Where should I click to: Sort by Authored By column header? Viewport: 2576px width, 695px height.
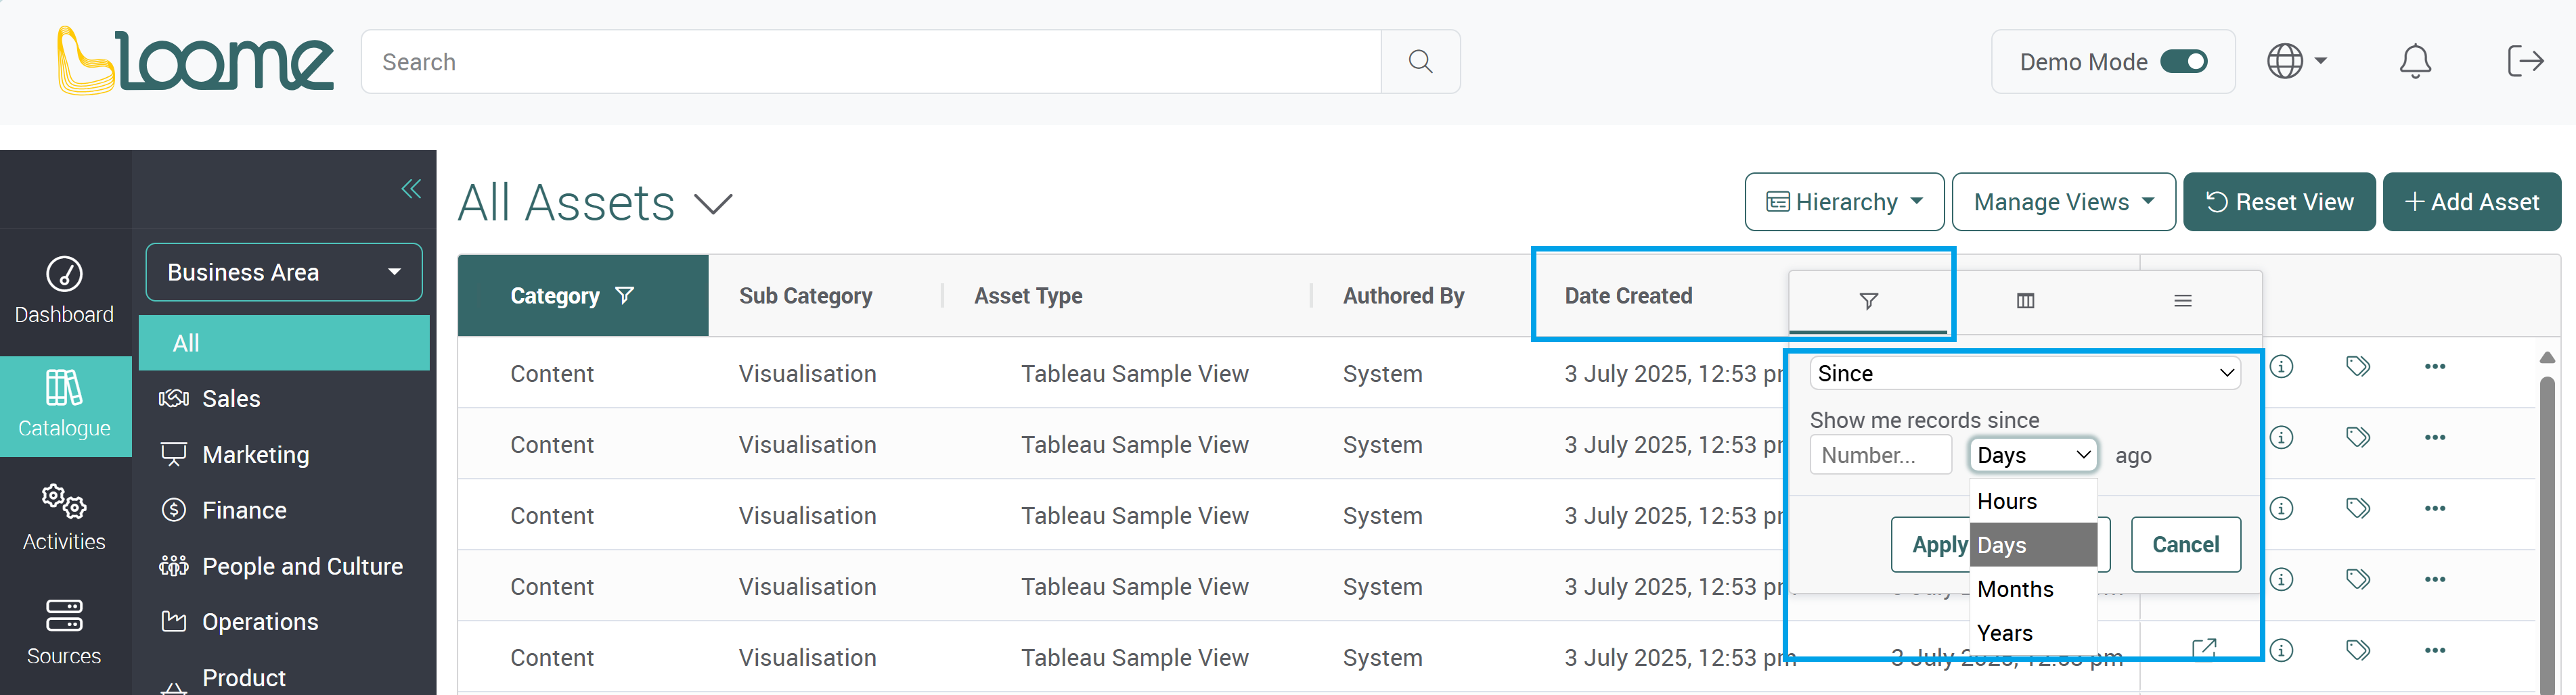1403,295
